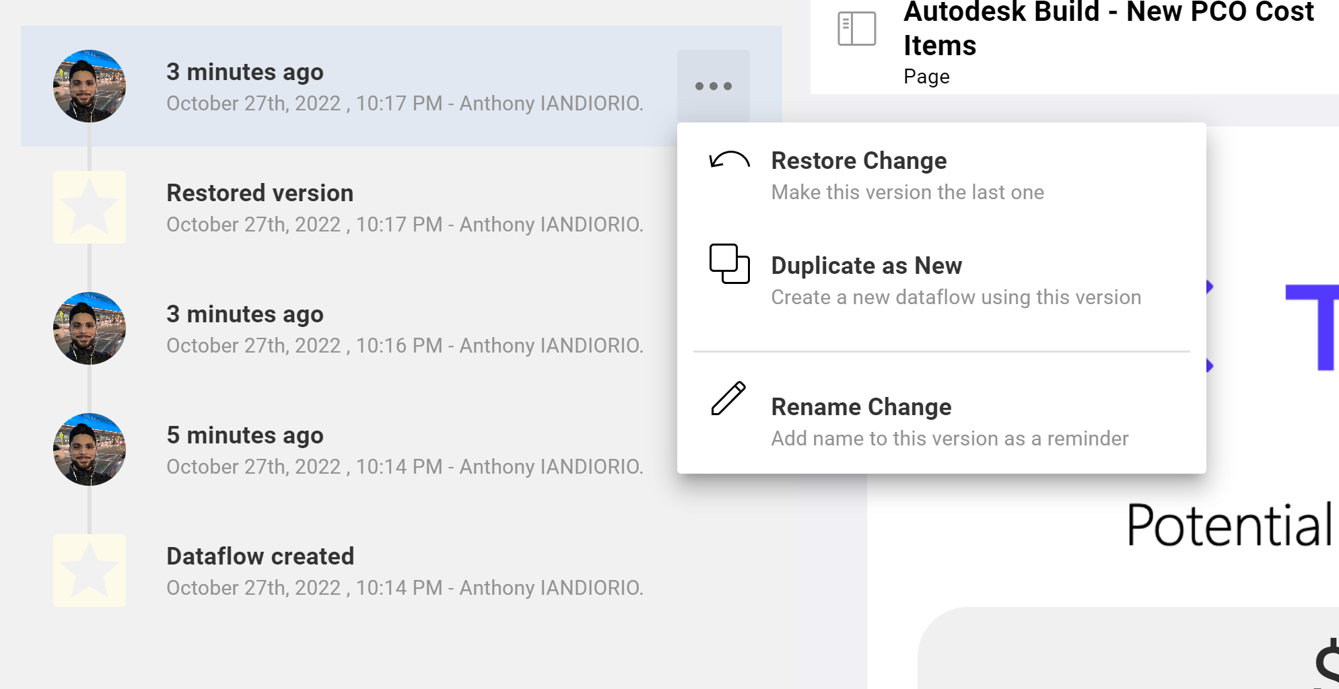
Task: Select Duplicate as New to create a dataflow
Action: coord(867,266)
